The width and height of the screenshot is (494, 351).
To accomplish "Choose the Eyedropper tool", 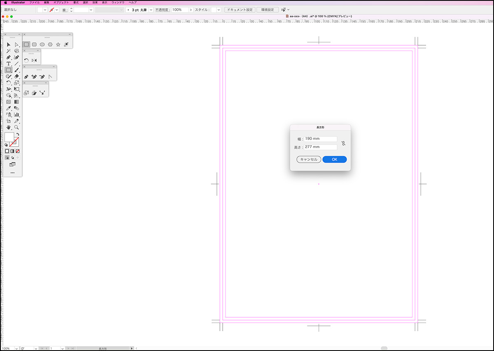I will (x=8, y=108).
